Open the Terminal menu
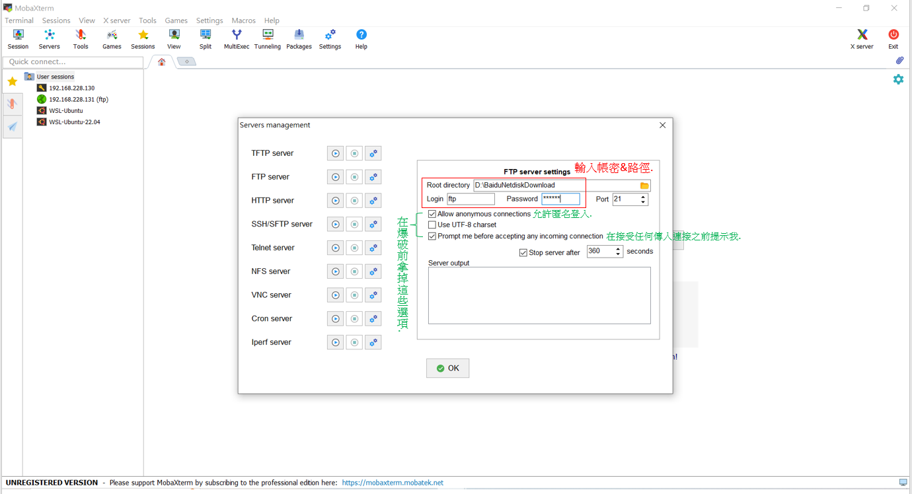 pyautogui.click(x=19, y=20)
